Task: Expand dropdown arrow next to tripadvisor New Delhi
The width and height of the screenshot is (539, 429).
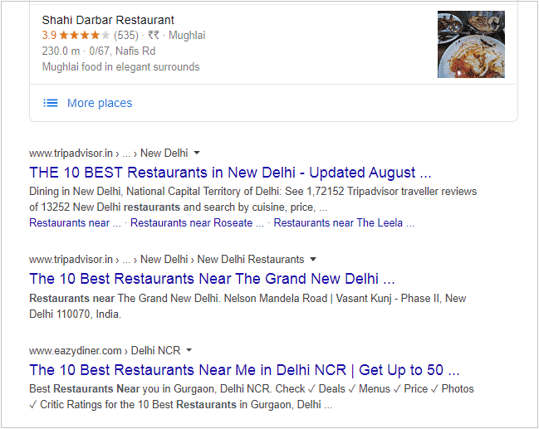Action: click(197, 153)
